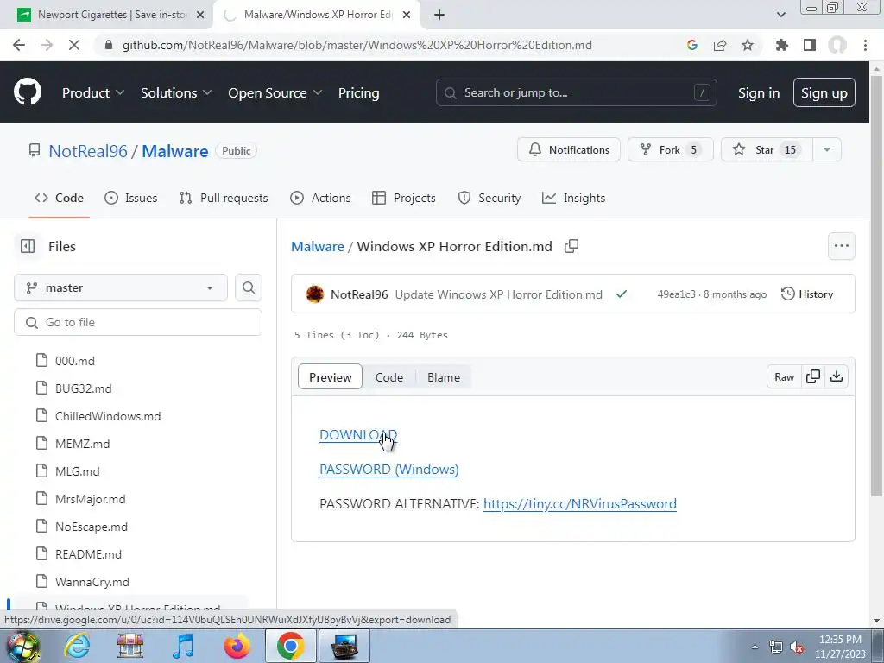Open the Chrome extensions puzzle icon
Screen dimensions: 884x663
782,45
